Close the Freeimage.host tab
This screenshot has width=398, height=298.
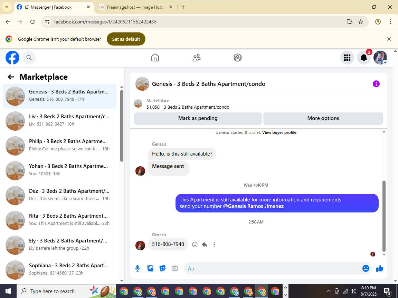pos(171,7)
